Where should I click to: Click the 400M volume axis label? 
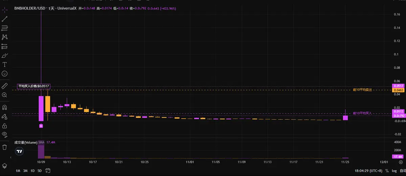(x=398, y=142)
